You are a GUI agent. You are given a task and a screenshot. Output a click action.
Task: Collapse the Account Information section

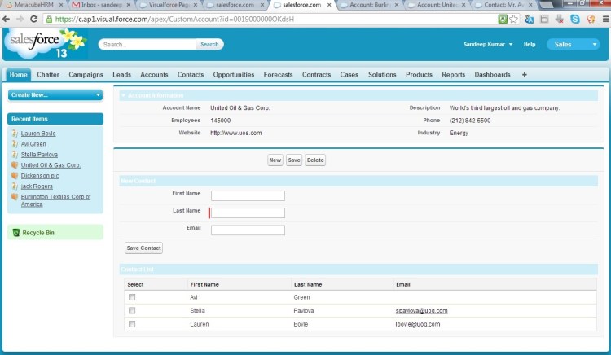(123, 96)
